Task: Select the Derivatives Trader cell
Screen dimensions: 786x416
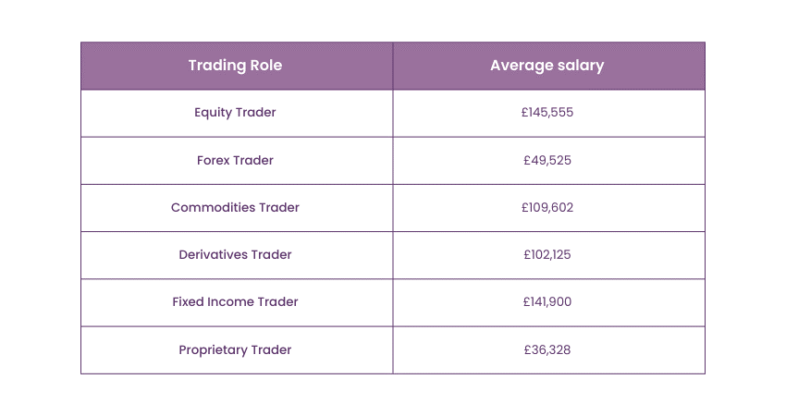Action: coord(235,254)
